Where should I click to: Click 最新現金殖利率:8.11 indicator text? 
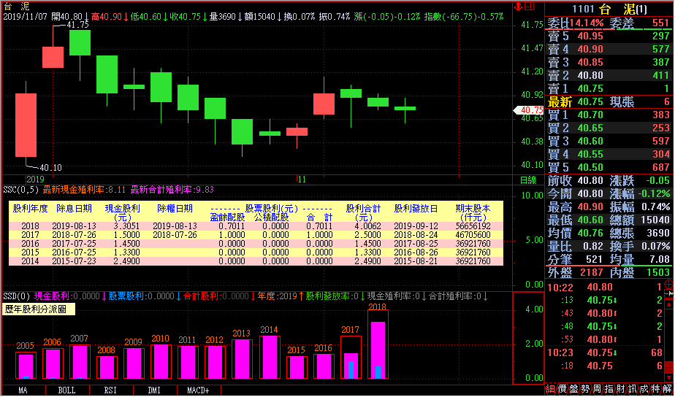(84, 190)
